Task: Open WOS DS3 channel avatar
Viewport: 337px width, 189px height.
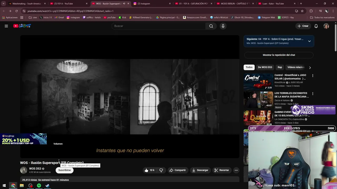Action: click(24, 170)
